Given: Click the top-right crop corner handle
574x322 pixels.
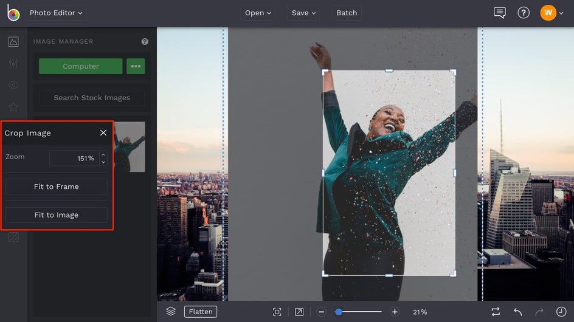Looking at the screenshot, I should (454, 72).
